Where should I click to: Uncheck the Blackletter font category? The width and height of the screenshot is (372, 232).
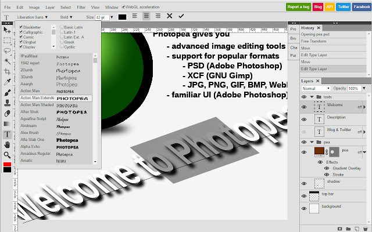(21, 27)
